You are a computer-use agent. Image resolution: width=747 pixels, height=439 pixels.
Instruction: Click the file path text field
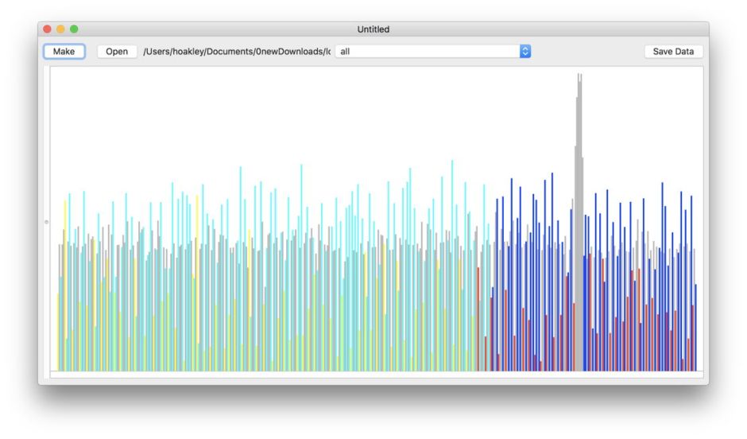click(x=237, y=52)
